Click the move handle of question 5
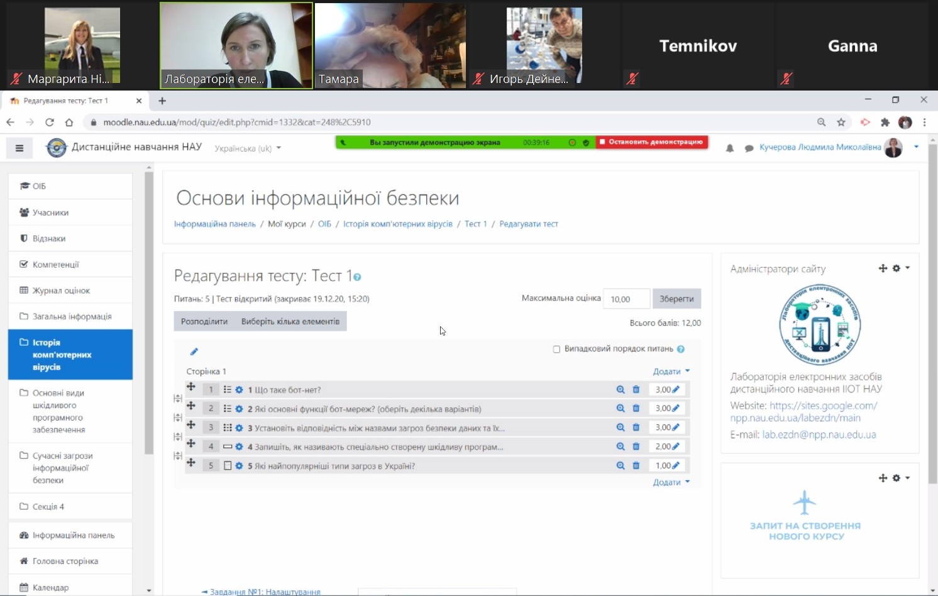This screenshot has height=596, width=938. [191, 463]
